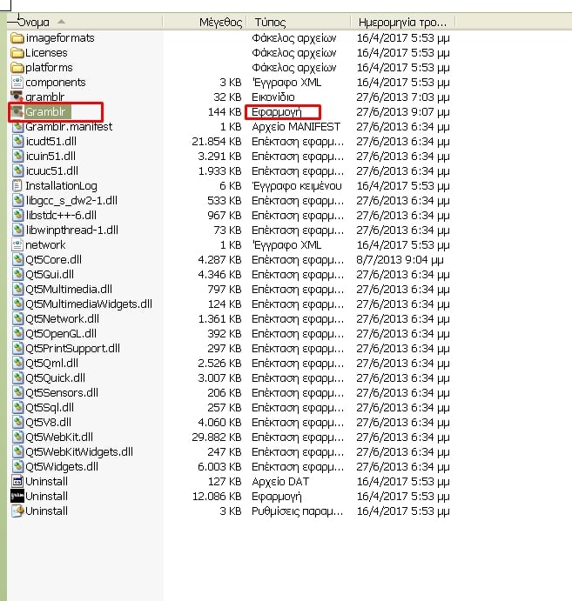Screen dimensions: 572x601
Task: Click the Αρχείο DAT type cell
Action: (280, 482)
